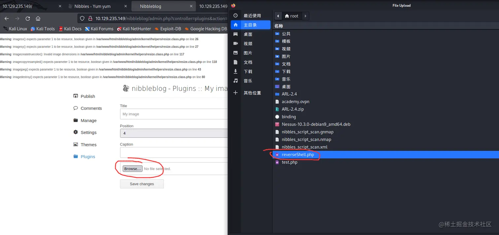Select the ARL-2.4 folder
This screenshot has width=499, height=235.
[x=386, y=94]
